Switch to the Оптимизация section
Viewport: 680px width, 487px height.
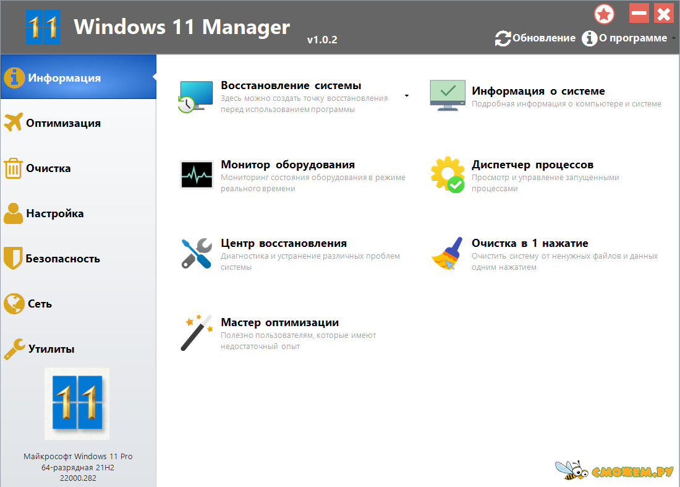(x=78, y=123)
